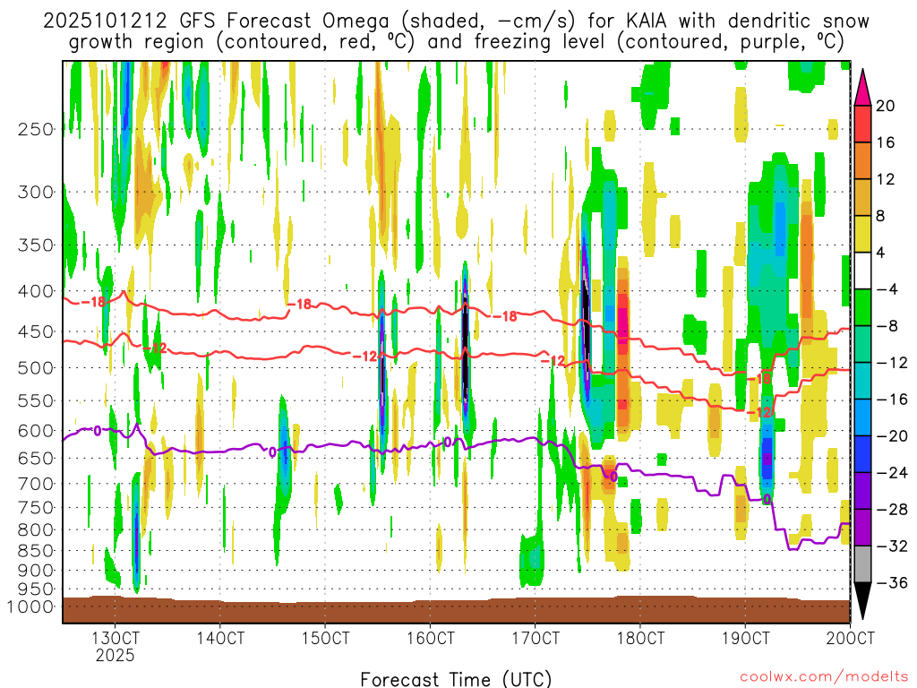Click the 17OCT time axis label
Image resolution: width=917 pixels, height=688 pixels.
click(x=536, y=638)
